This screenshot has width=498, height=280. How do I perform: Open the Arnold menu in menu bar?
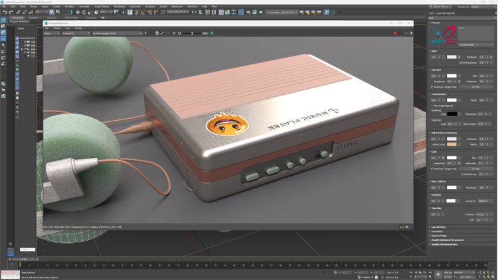(x=163, y=6)
